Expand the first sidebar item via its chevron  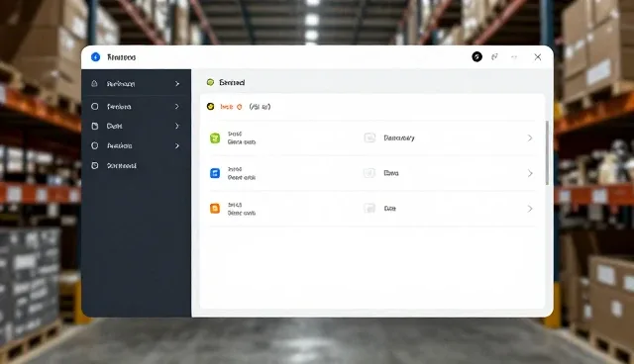coord(177,83)
